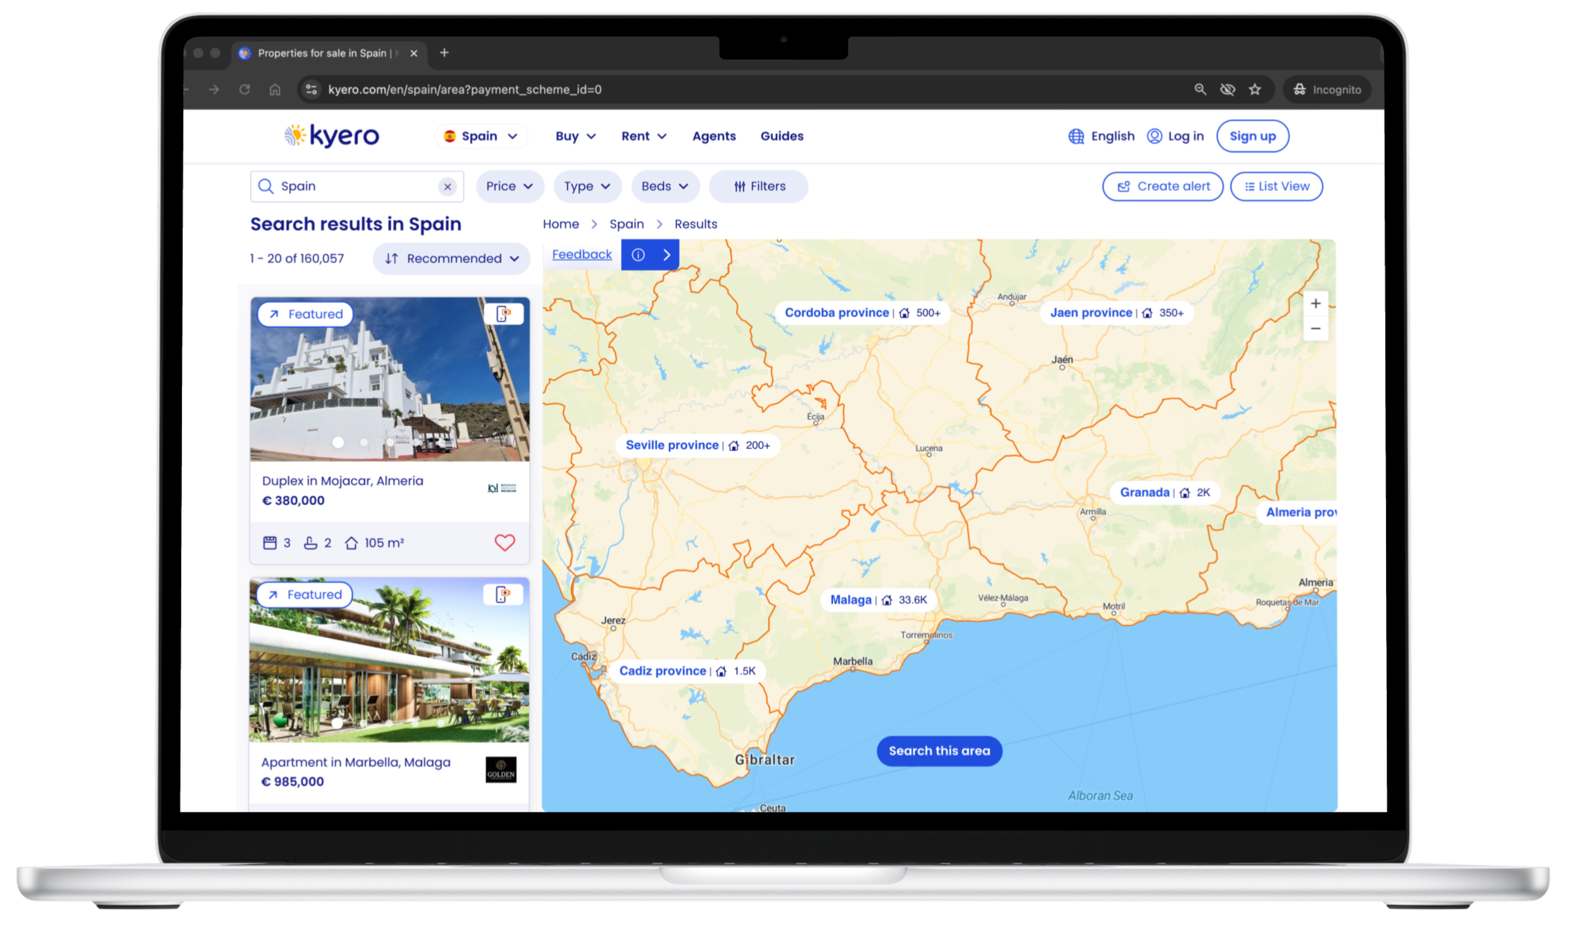Click the heart icon on Mojacar duplex
The image size is (1573, 933).
tap(504, 543)
